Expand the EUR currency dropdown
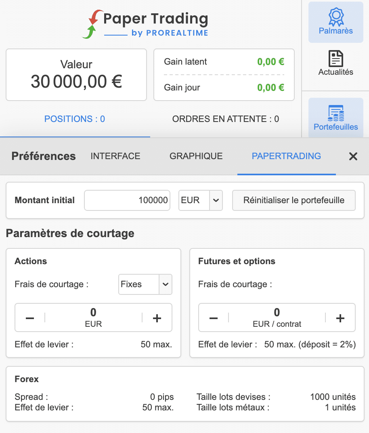The image size is (369, 433). (x=201, y=200)
